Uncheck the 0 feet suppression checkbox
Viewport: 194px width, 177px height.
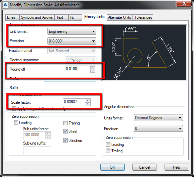(65, 131)
